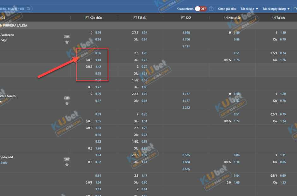Choose FT 1X2 odds 0.888
This screenshot has height=196, width=297.
186,162
